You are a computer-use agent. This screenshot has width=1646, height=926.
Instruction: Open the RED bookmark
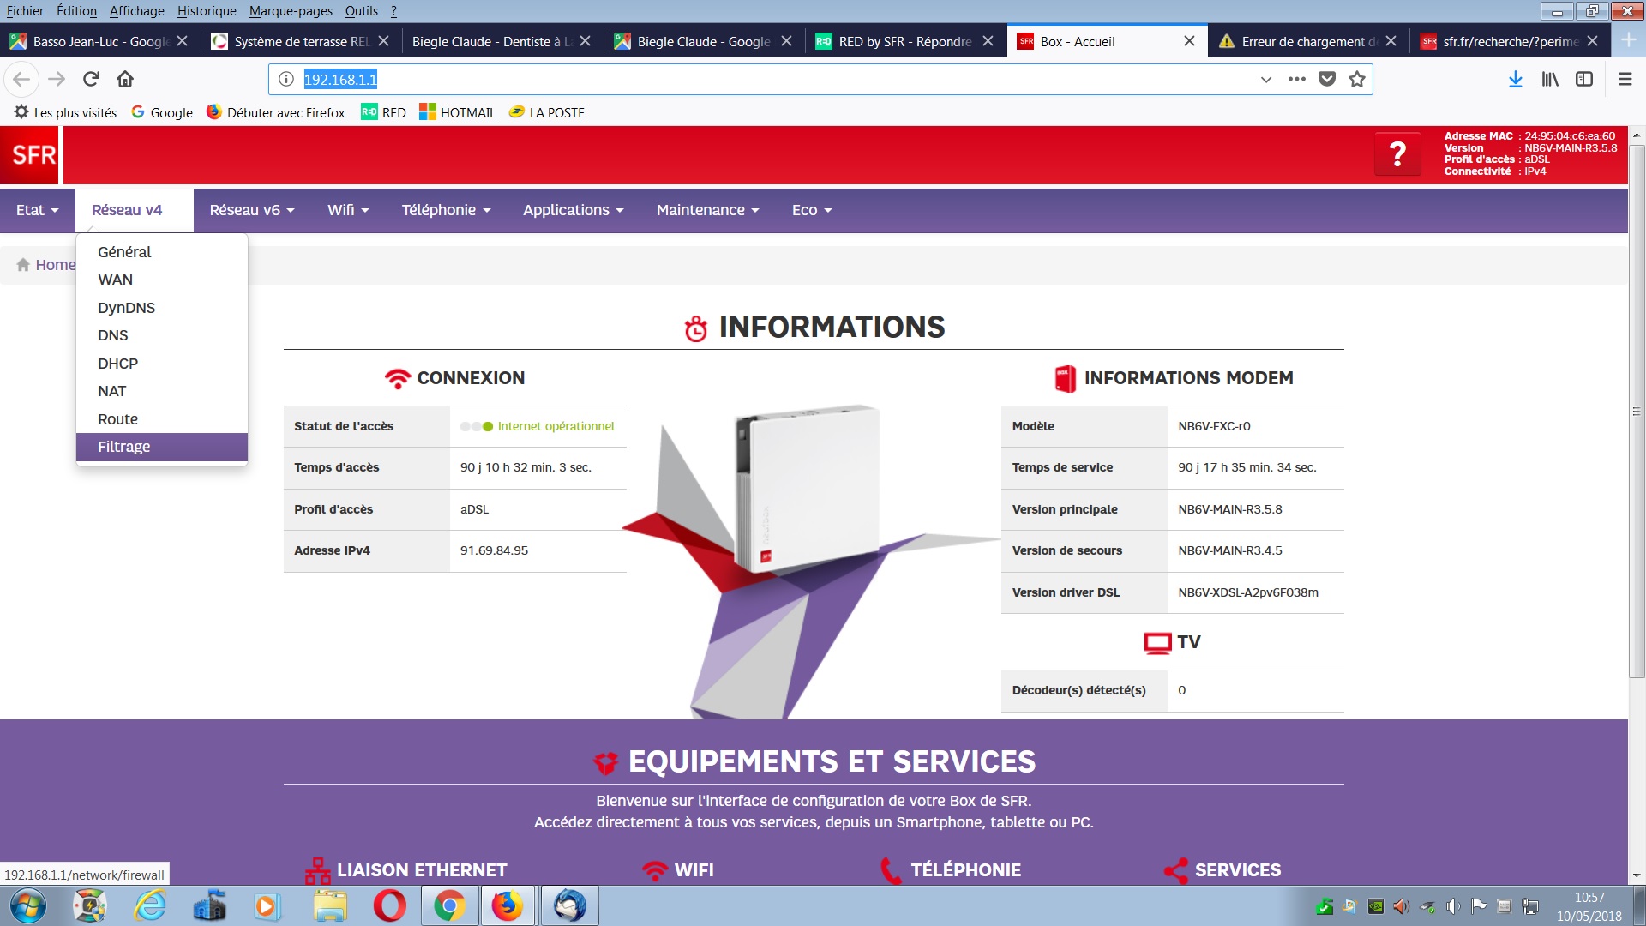383,112
